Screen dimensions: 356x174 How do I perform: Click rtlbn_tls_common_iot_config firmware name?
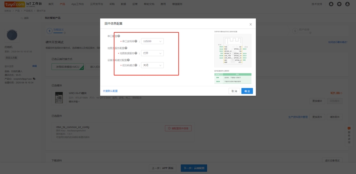[x=72, y=127]
